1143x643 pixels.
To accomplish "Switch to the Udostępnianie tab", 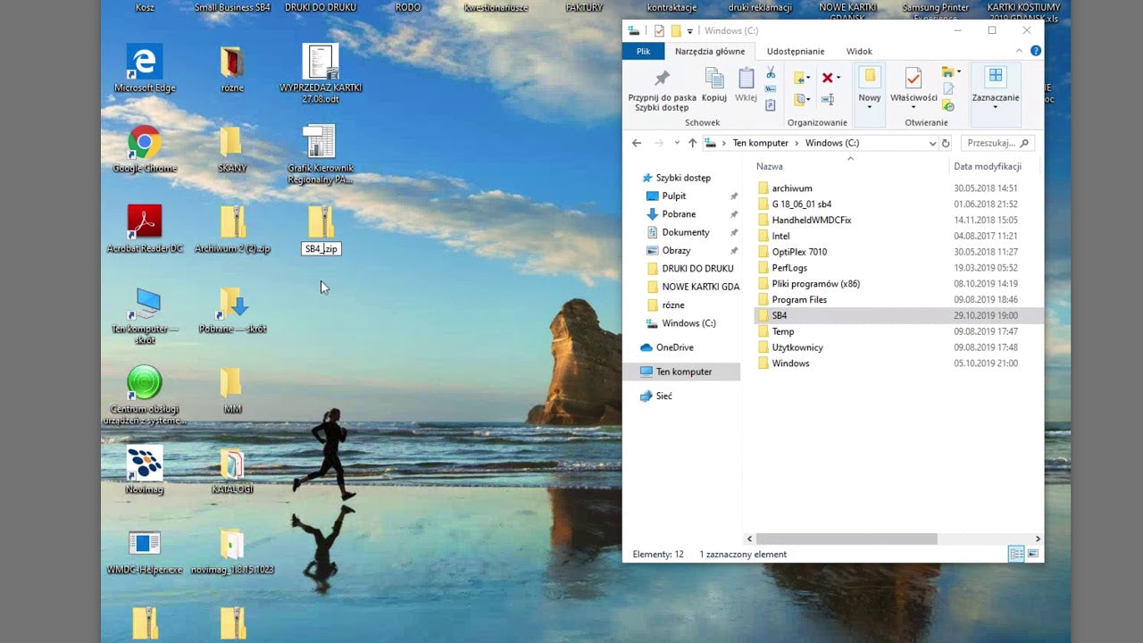I will (x=796, y=51).
